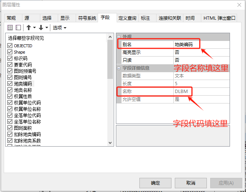Viewport: 246px width, 192px height.
Task: Switch to the 符号系统 tab
Action: [x=87, y=18]
